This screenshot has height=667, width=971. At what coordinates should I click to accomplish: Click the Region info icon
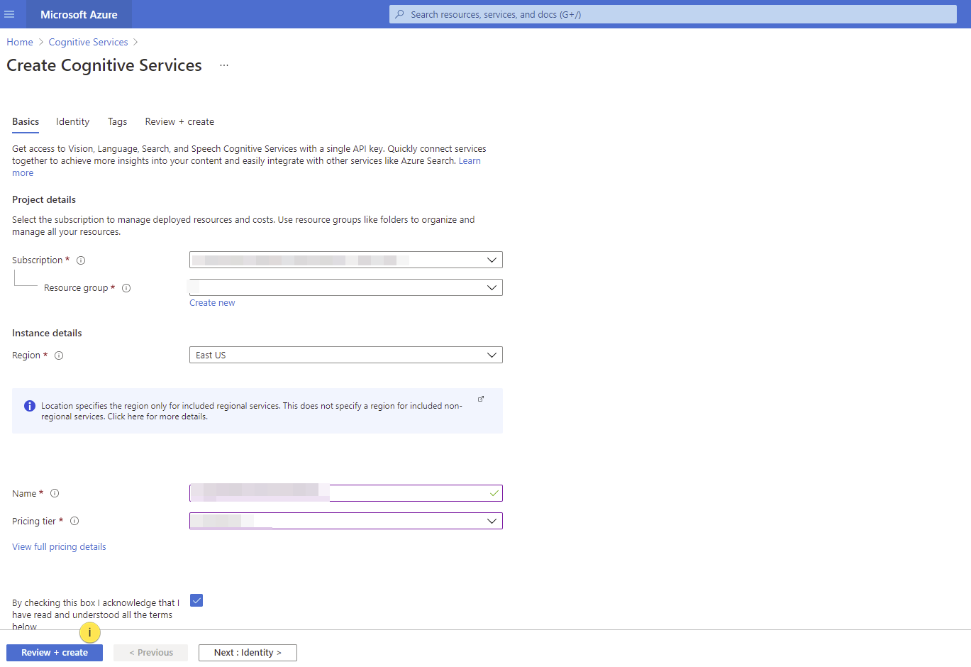click(x=59, y=355)
